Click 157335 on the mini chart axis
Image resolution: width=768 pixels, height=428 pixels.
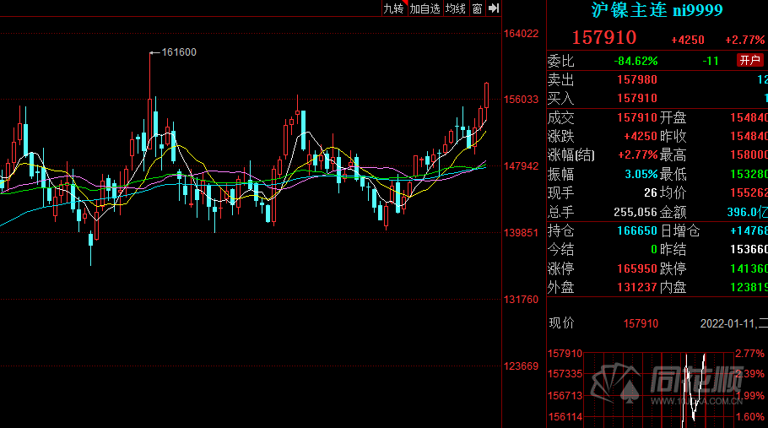[x=565, y=374]
